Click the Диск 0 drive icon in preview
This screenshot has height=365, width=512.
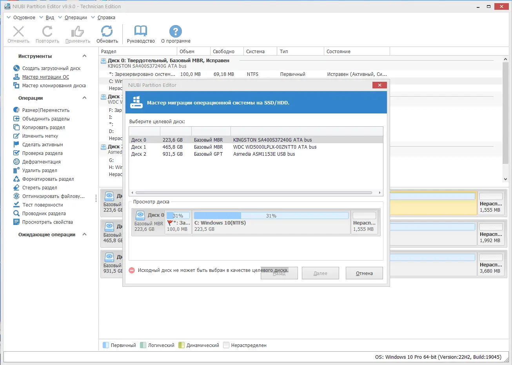point(140,215)
